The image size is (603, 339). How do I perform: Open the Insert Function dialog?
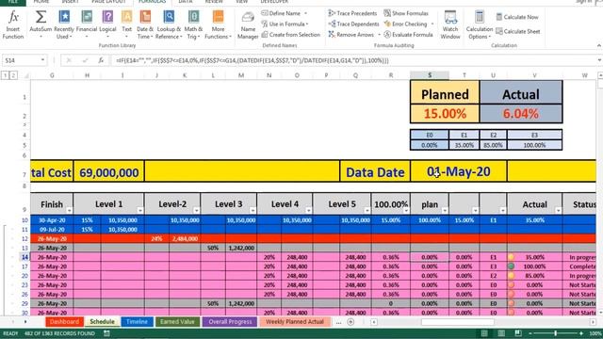(x=13, y=24)
